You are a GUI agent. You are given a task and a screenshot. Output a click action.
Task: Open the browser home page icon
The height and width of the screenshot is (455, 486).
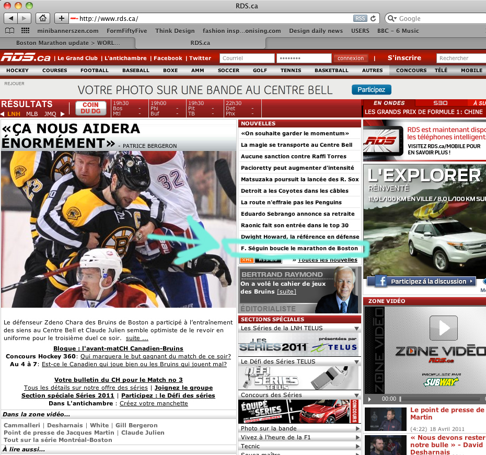pos(43,18)
